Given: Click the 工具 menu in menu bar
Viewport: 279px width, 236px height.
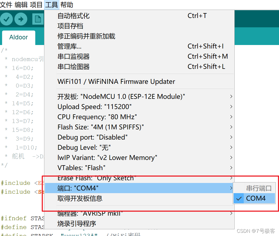Looking at the screenshot, I should (x=52, y=5).
